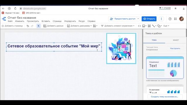Select the illustration image on the canvas
The width and height of the screenshot is (187, 105).
121,48
